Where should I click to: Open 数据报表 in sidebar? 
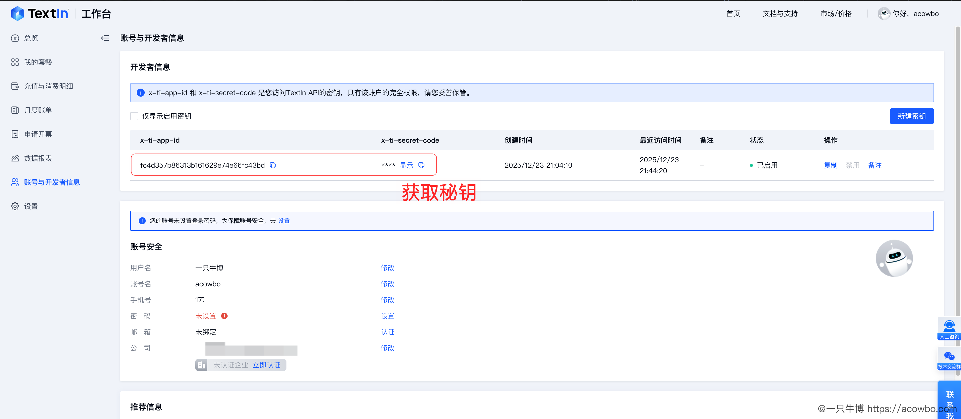pyautogui.click(x=38, y=158)
